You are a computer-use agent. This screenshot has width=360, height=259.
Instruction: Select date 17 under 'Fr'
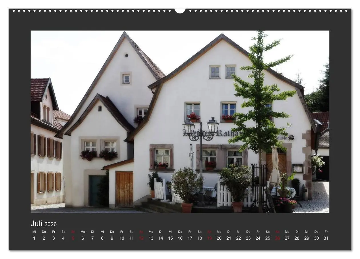[190, 238]
